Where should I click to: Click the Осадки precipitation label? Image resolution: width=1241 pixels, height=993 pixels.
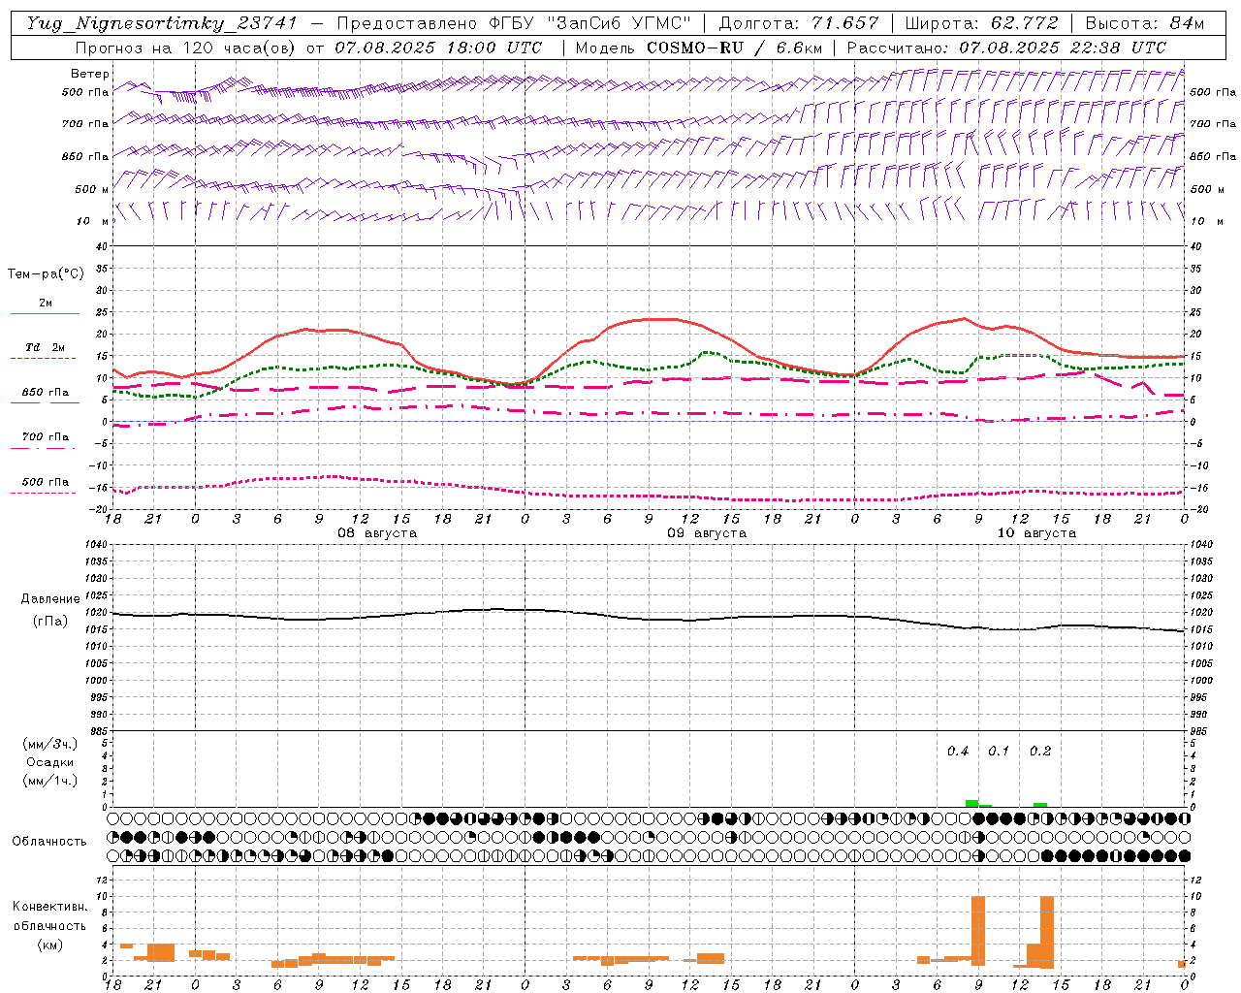coord(50,762)
